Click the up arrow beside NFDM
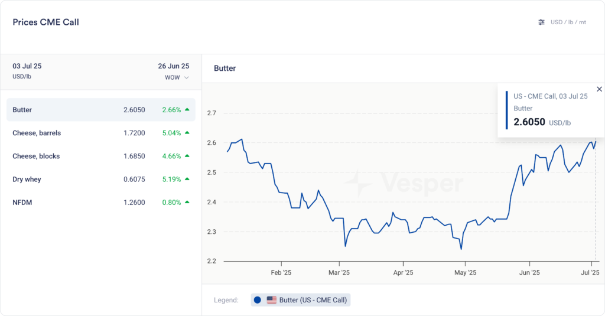This screenshot has height=316, width=605. [x=187, y=202]
